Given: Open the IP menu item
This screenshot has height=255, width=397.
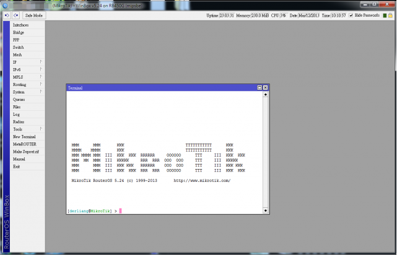Looking at the screenshot, I should (27, 63).
